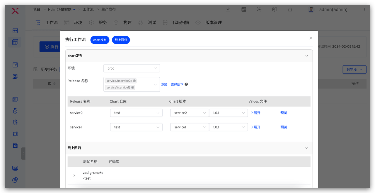Click the help icon beside 选择版本
The image size is (375, 193).
[x=186, y=84]
